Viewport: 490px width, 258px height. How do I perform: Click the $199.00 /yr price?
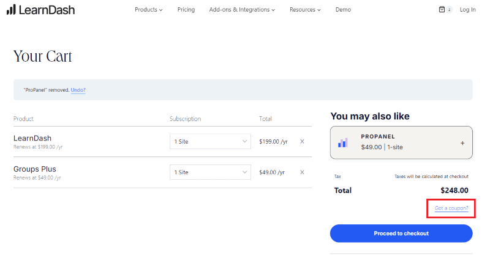pyautogui.click(x=273, y=142)
